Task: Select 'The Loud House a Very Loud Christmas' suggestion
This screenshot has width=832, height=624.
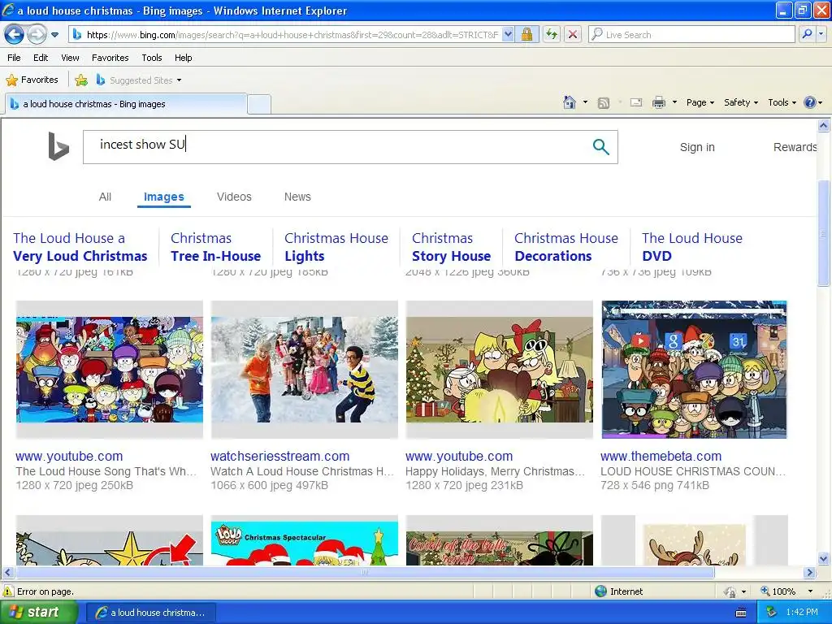Action: (x=80, y=247)
